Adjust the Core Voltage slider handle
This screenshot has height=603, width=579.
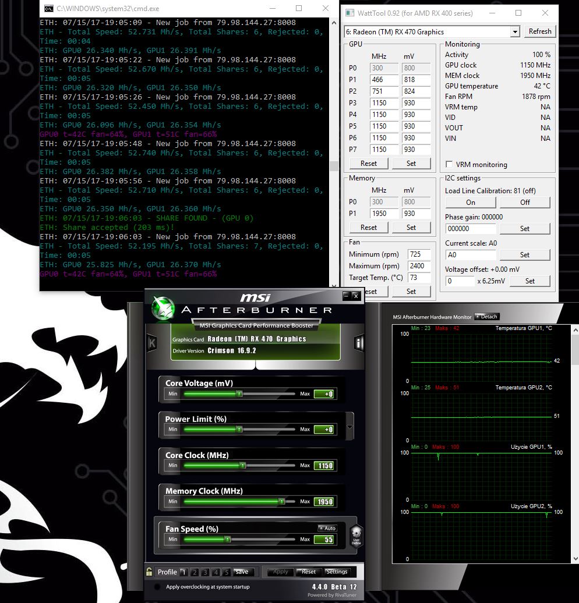239,394
